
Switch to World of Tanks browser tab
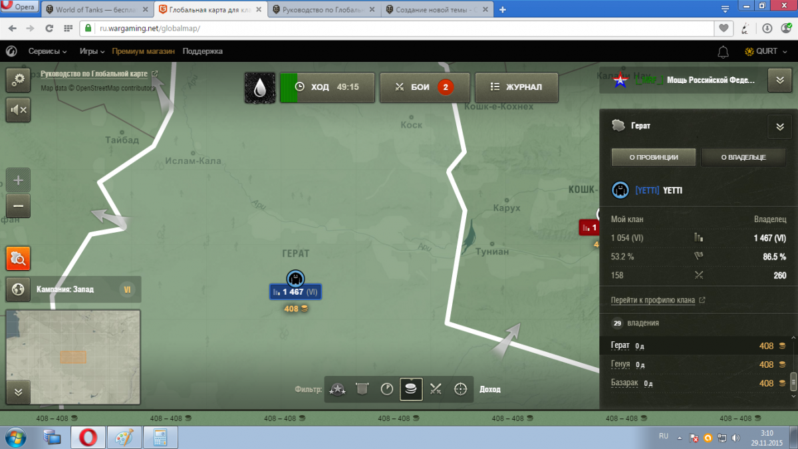pos(98,10)
